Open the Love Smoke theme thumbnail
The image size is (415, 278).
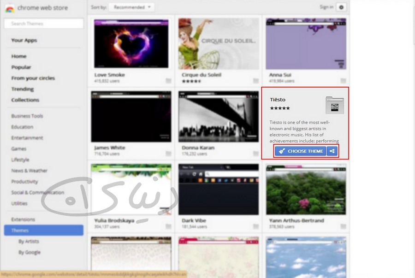[131, 43]
